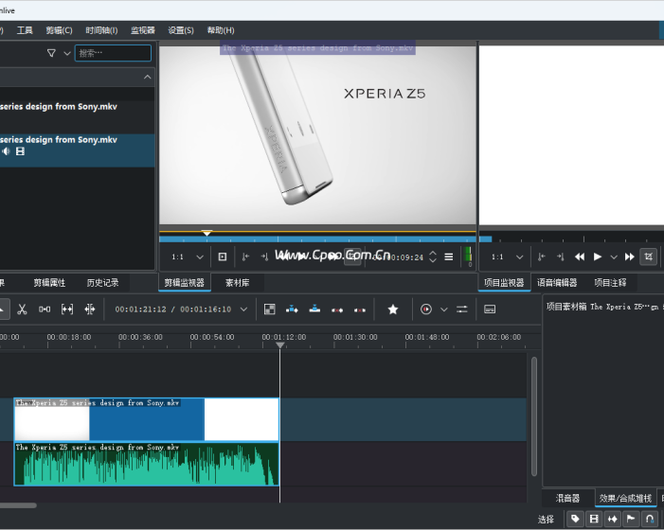Set zone out point in clip monitor
This screenshot has width=664, height=530.
coord(264,256)
